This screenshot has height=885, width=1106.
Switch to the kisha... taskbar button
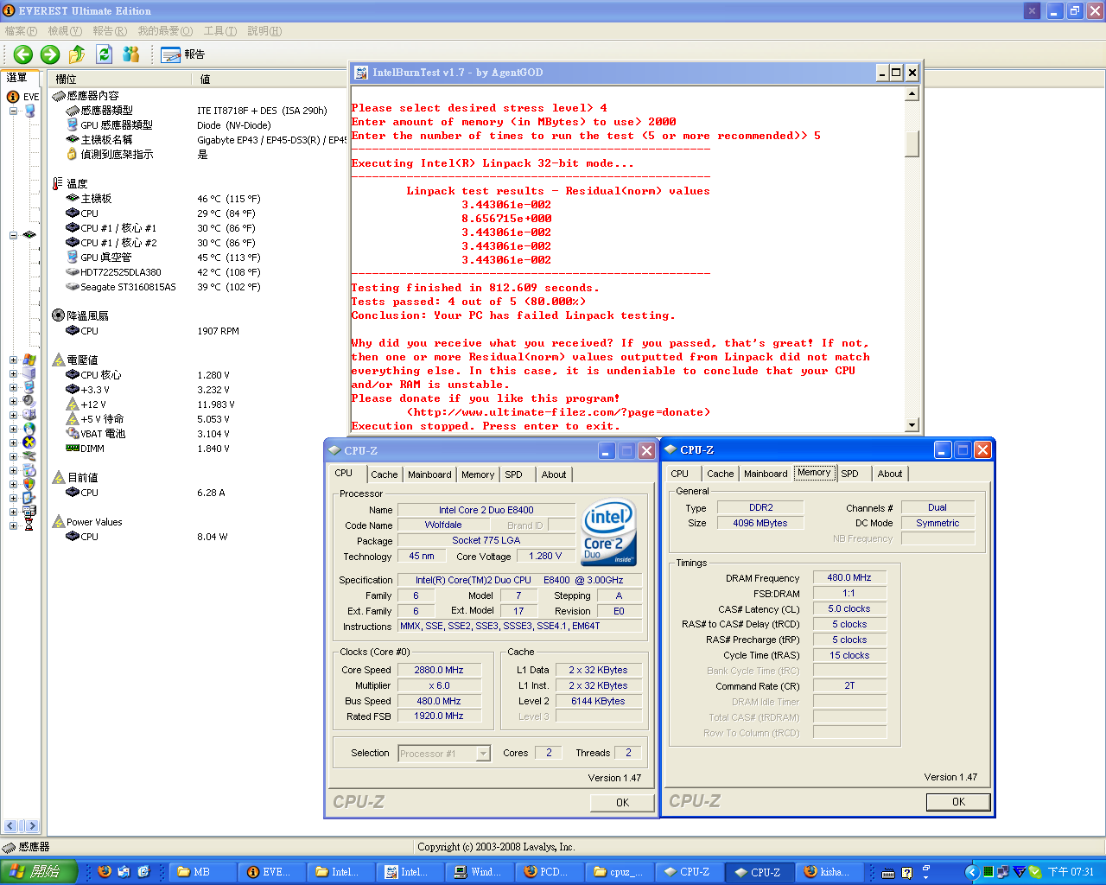(x=830, y=872)
